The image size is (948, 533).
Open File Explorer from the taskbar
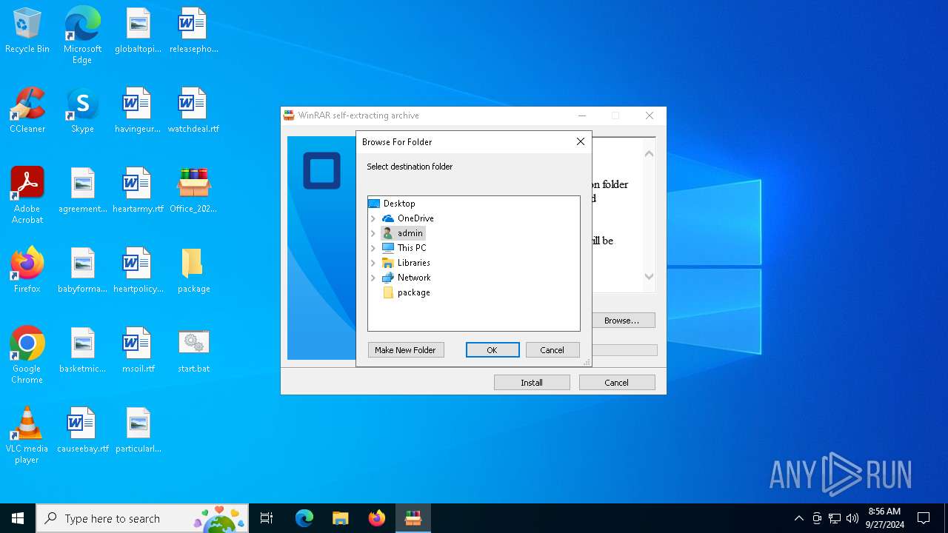[340, 518]
